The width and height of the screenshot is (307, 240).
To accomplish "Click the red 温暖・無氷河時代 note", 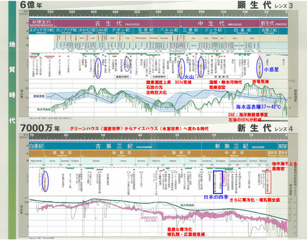I will (x=225, y=82).
